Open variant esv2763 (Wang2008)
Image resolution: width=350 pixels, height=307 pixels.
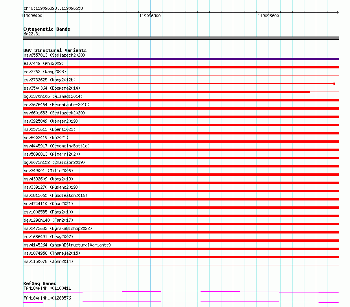45,72
